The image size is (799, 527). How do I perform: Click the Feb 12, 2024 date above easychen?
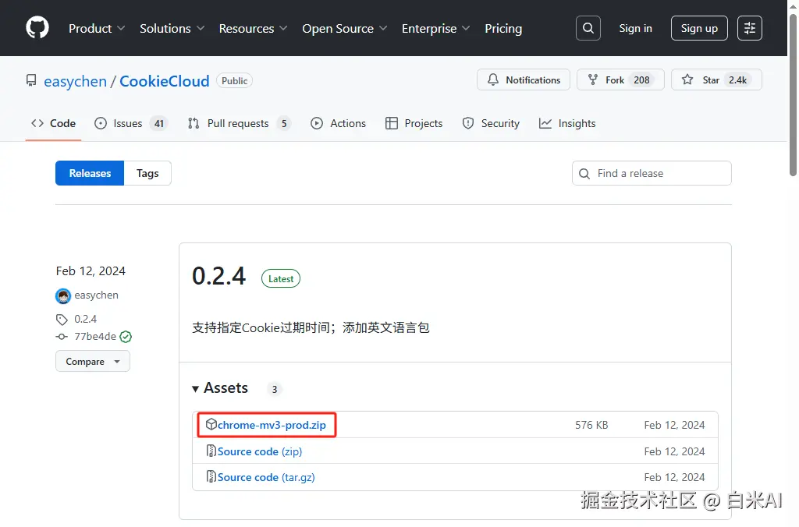click(x=91, y=271)
